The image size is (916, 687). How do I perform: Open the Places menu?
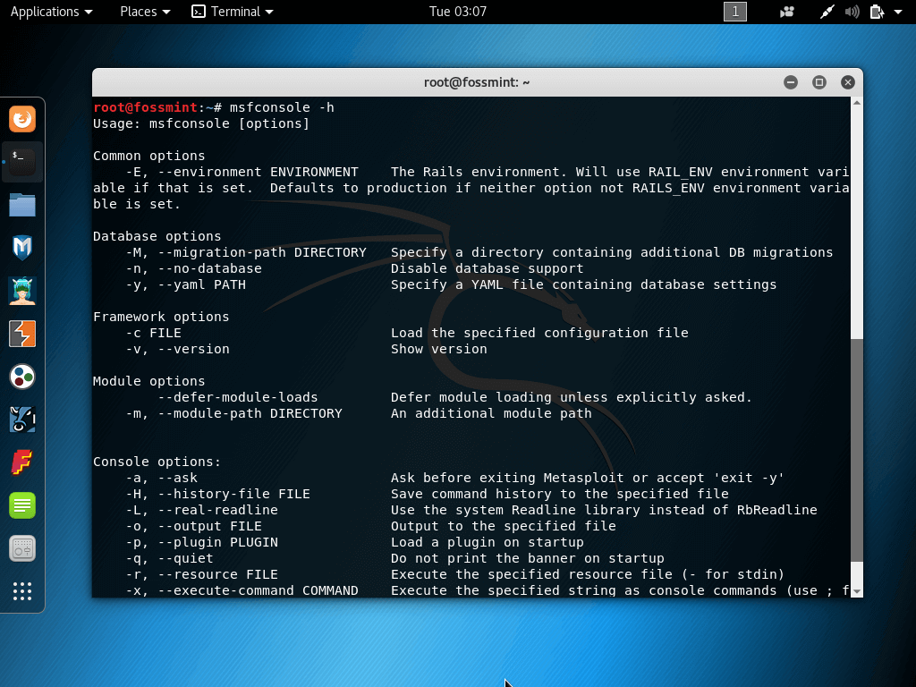[x=145, y=12]
